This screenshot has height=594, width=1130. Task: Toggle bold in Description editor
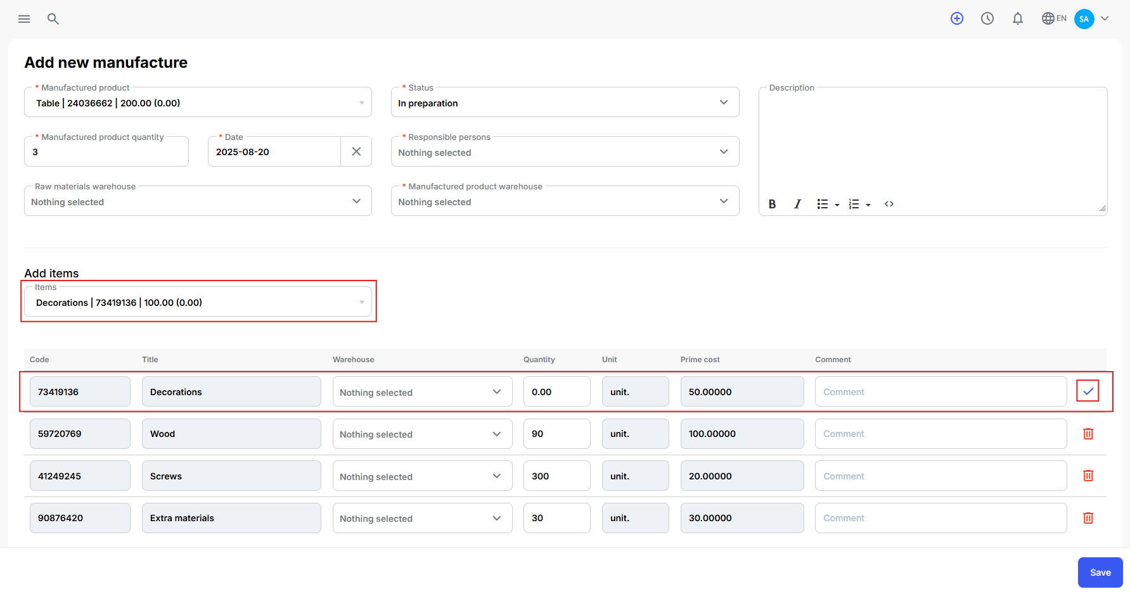(772, 204)
